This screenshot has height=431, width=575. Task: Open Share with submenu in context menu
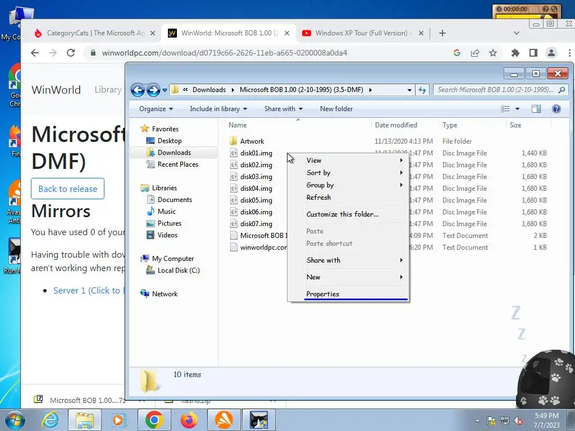(x=355, y=260)
